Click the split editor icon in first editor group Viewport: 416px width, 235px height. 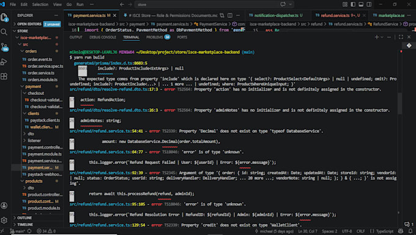pyautogui.click(x=230, y=15)
